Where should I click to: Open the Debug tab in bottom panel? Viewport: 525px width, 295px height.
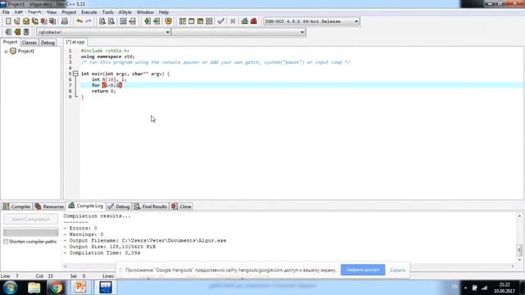[x=119, y=206]
